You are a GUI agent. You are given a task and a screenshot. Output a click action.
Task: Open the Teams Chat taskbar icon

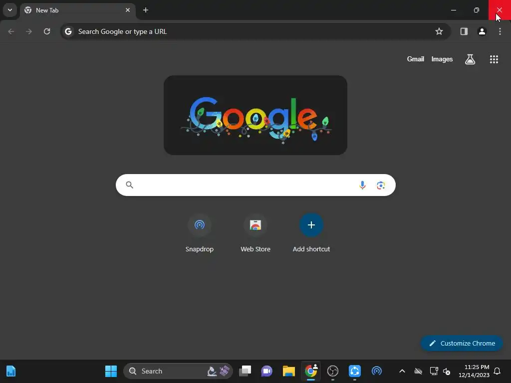(x=266, y=371)
